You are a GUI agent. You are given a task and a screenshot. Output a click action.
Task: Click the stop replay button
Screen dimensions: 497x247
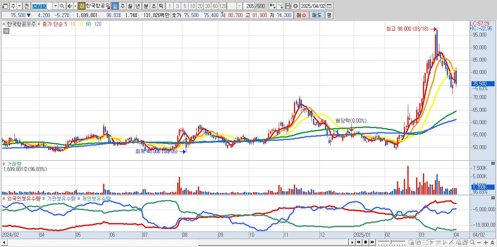366,242
